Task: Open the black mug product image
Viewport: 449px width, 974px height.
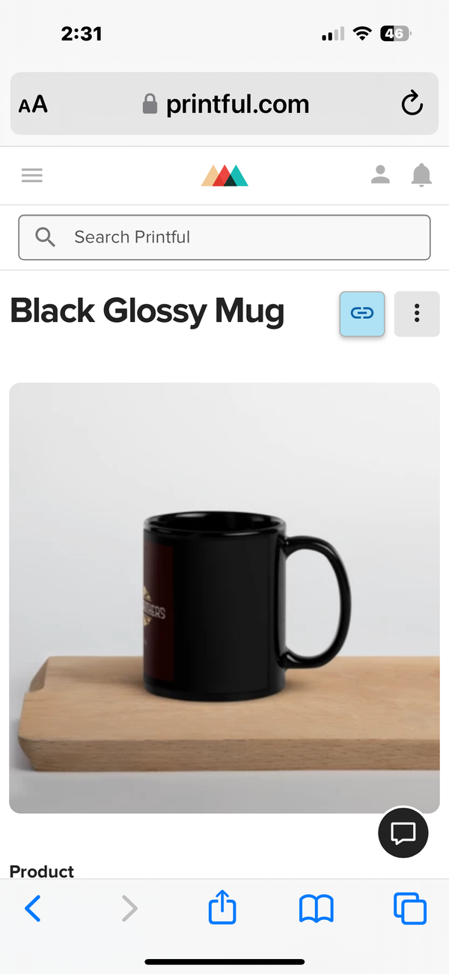Action: [224, 598]
